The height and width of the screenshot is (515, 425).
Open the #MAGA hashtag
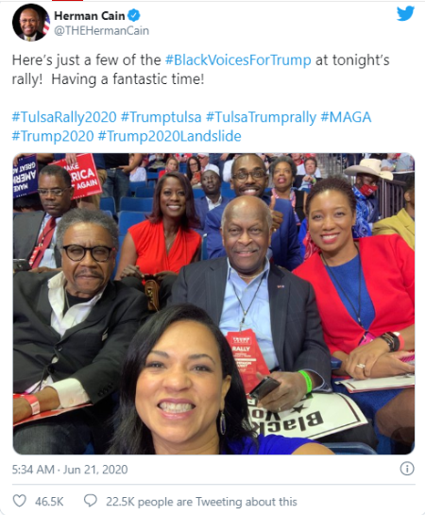pyautogui.click(x=346, y=117)
